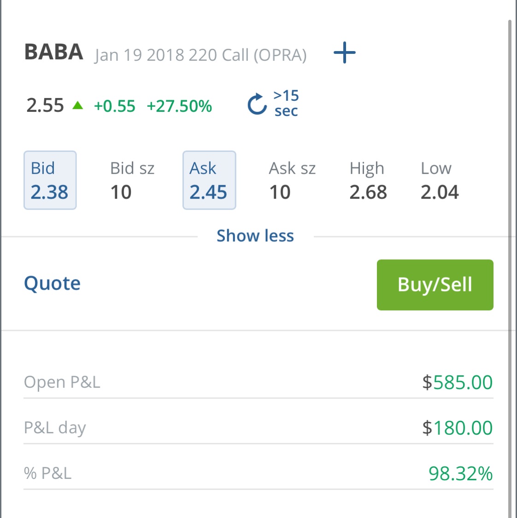Image resolution: width=517 pixels, height=518 pixels.
Task: Click the % P&L 98.32% row
Action: tap(258, 473)
